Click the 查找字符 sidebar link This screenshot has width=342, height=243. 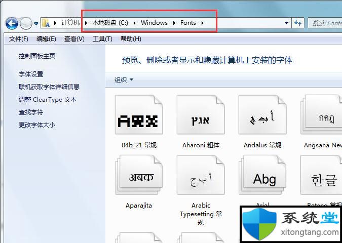[31, 112]
